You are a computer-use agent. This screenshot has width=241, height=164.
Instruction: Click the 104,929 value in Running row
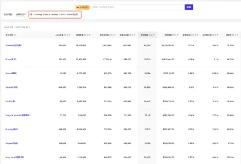62,129
